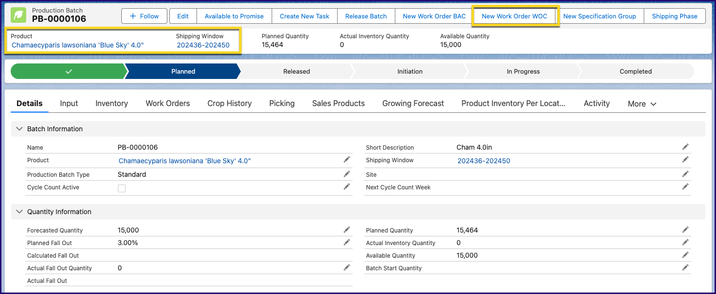Click the green Production Batch leaf icon
Image resolution: width=716 pixels, height=294 pixels.
(x=19, y=15)
